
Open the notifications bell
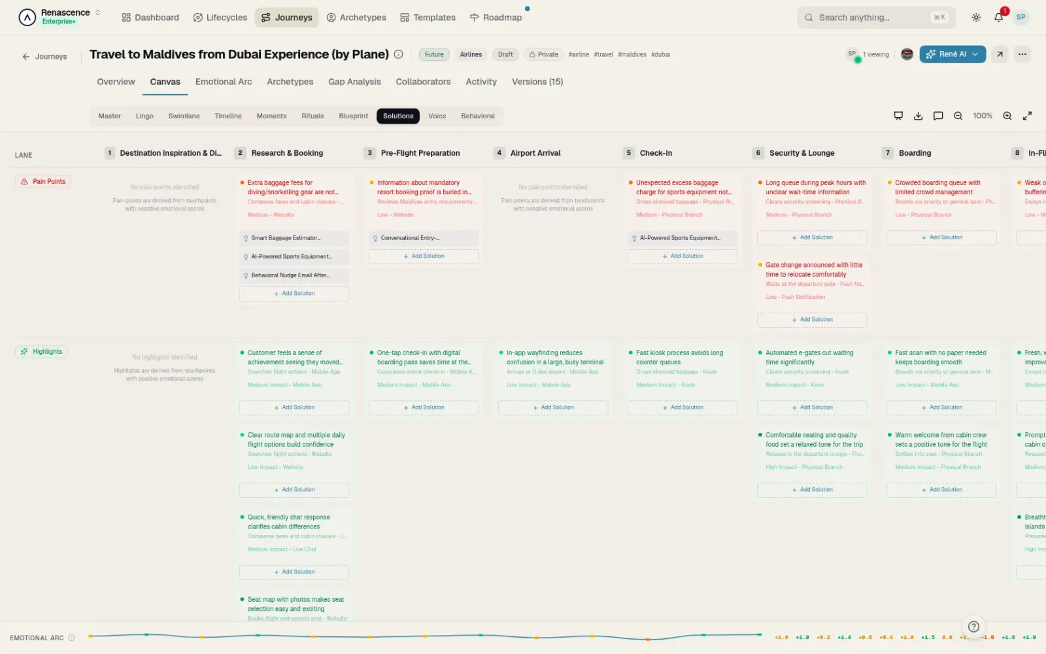click(999, 18)
